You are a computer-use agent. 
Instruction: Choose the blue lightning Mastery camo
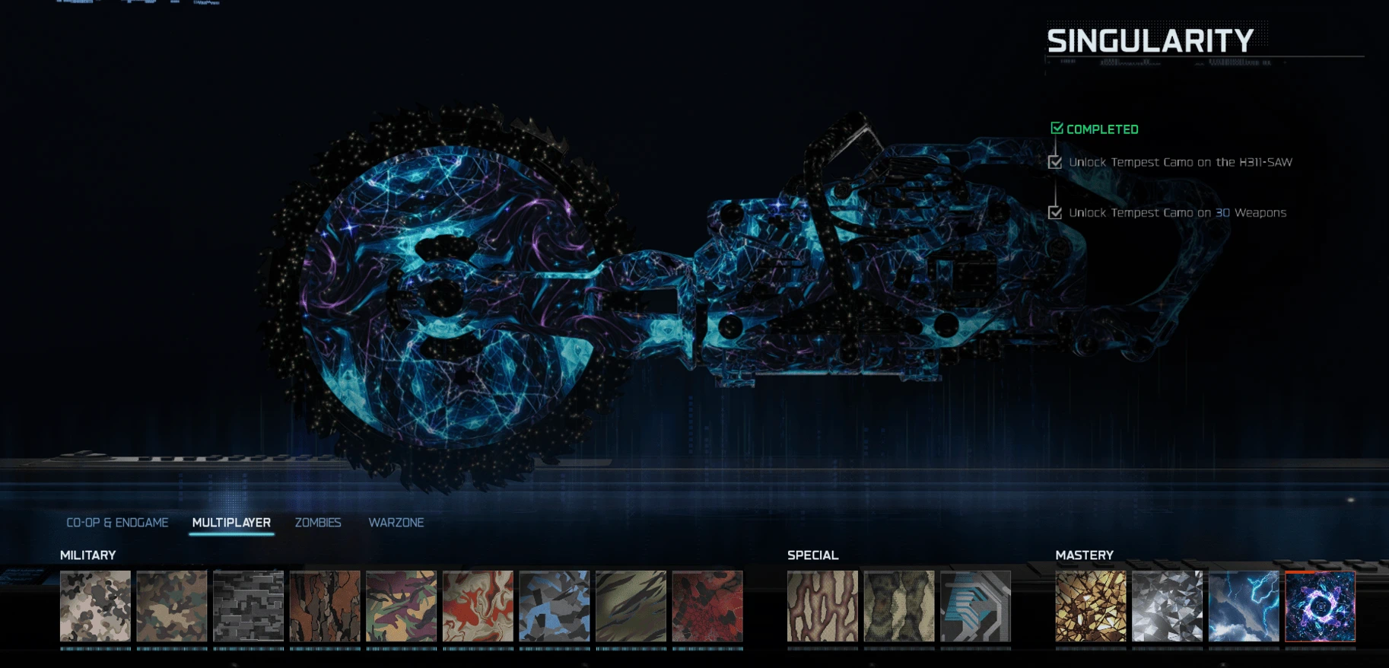[1244, 606]
